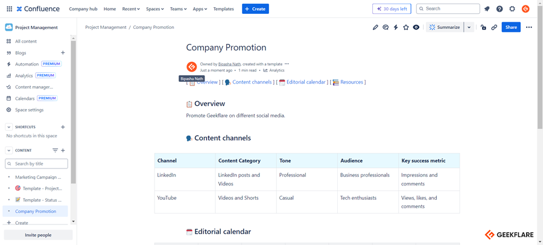Open the help question mark icon

500,9
